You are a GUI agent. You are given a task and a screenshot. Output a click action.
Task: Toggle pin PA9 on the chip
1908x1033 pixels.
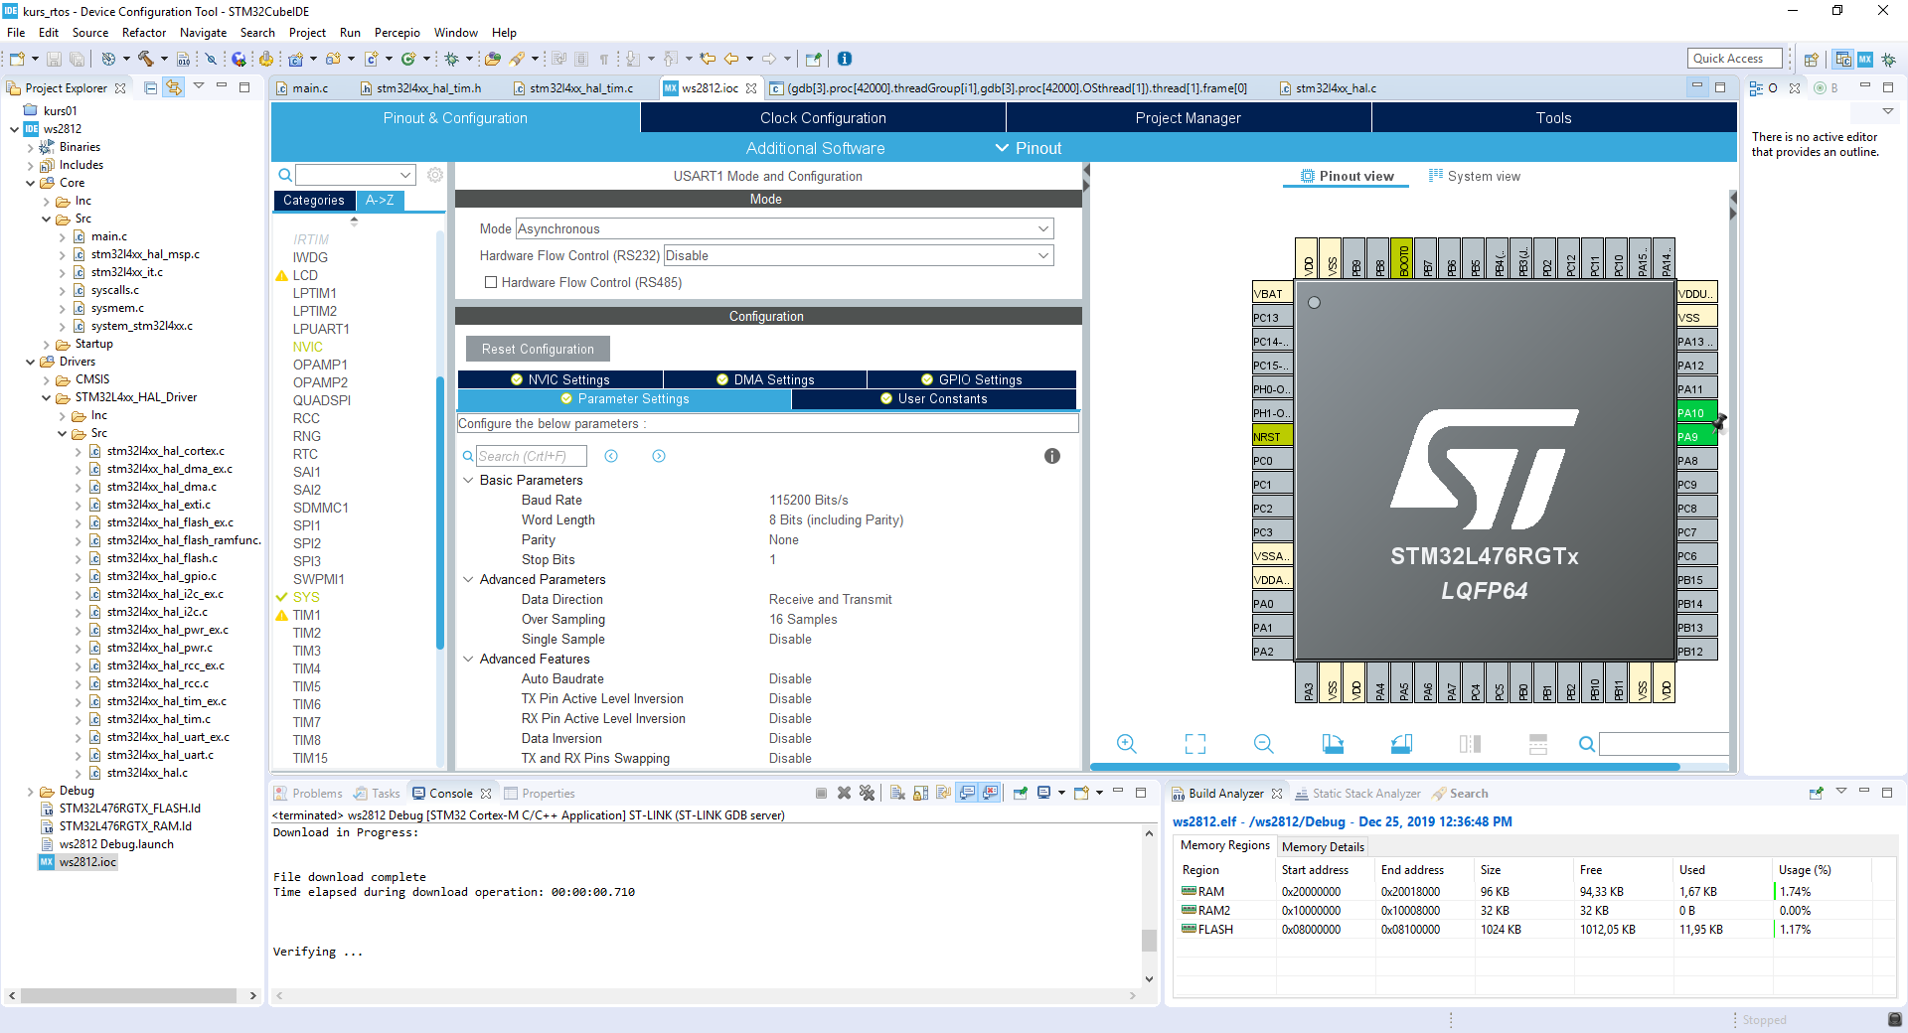tap(1696, 437)
